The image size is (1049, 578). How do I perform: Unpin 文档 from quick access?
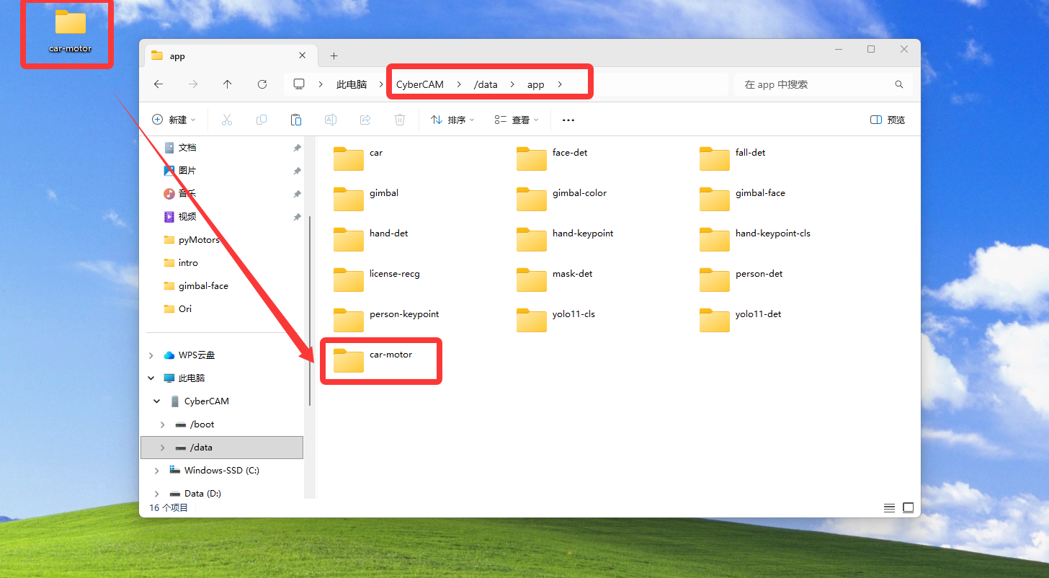297,148
